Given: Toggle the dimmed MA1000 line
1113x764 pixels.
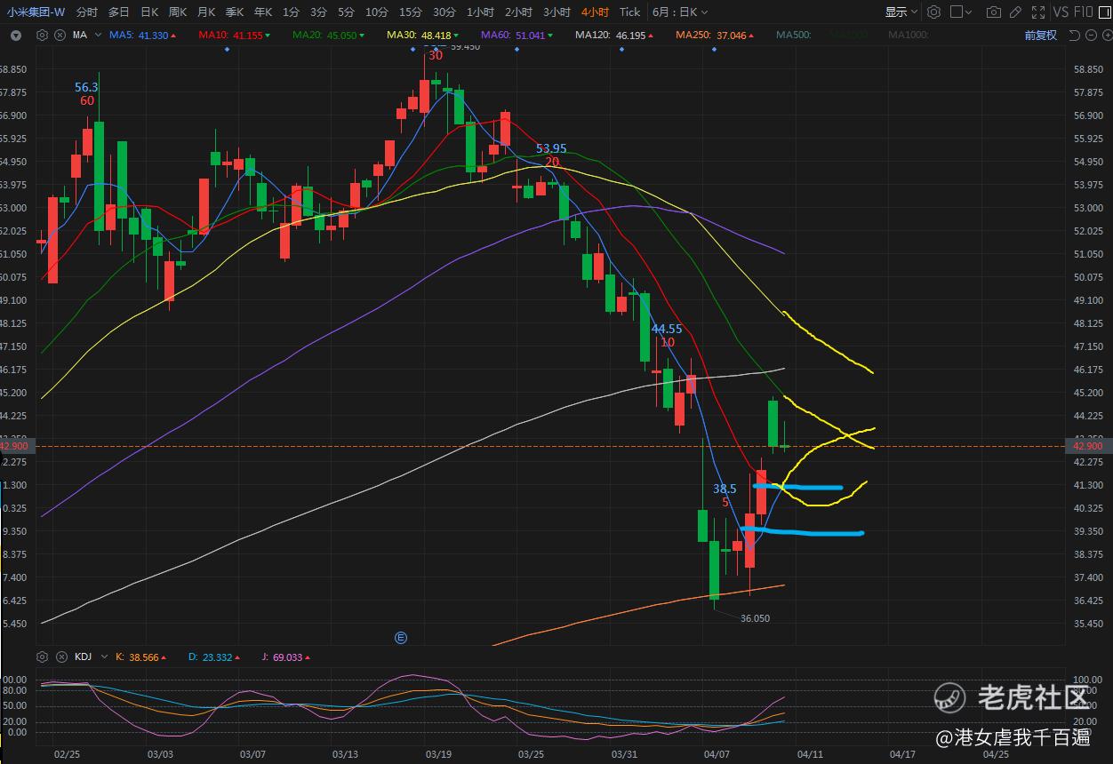Looking at the screenshot, I should (909, 35).
